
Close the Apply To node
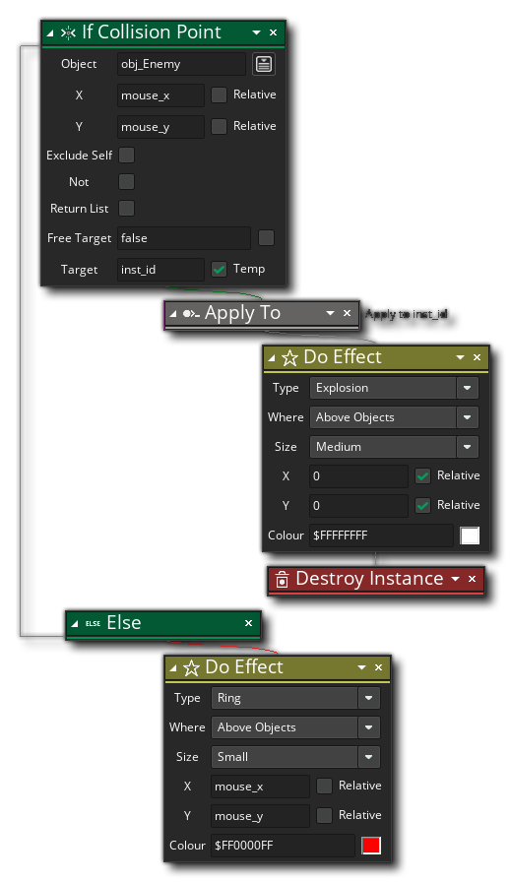(348, 313)
